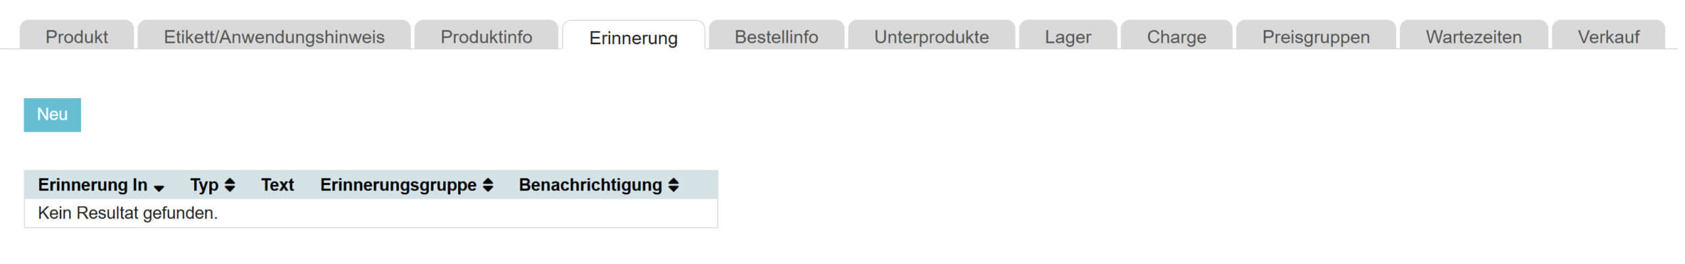Switch to the Lager tab
Screen dimensions: 1685x264
[1068, 37]
